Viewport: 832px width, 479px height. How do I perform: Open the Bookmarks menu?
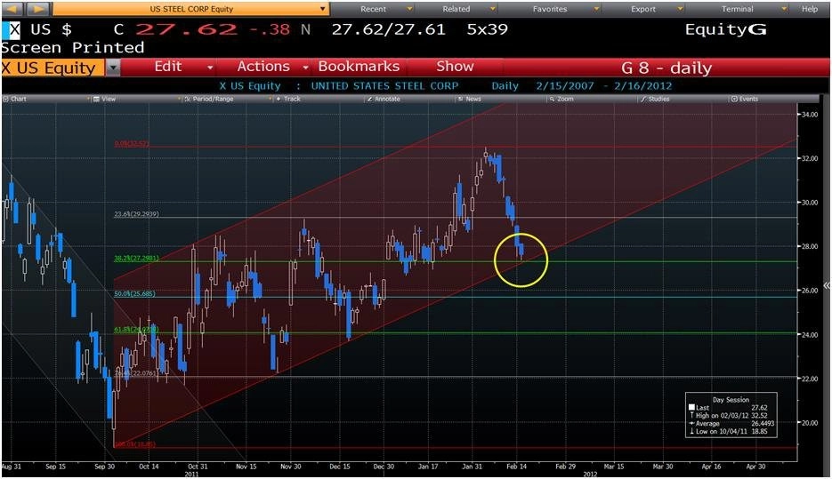(x=359, y=67)
